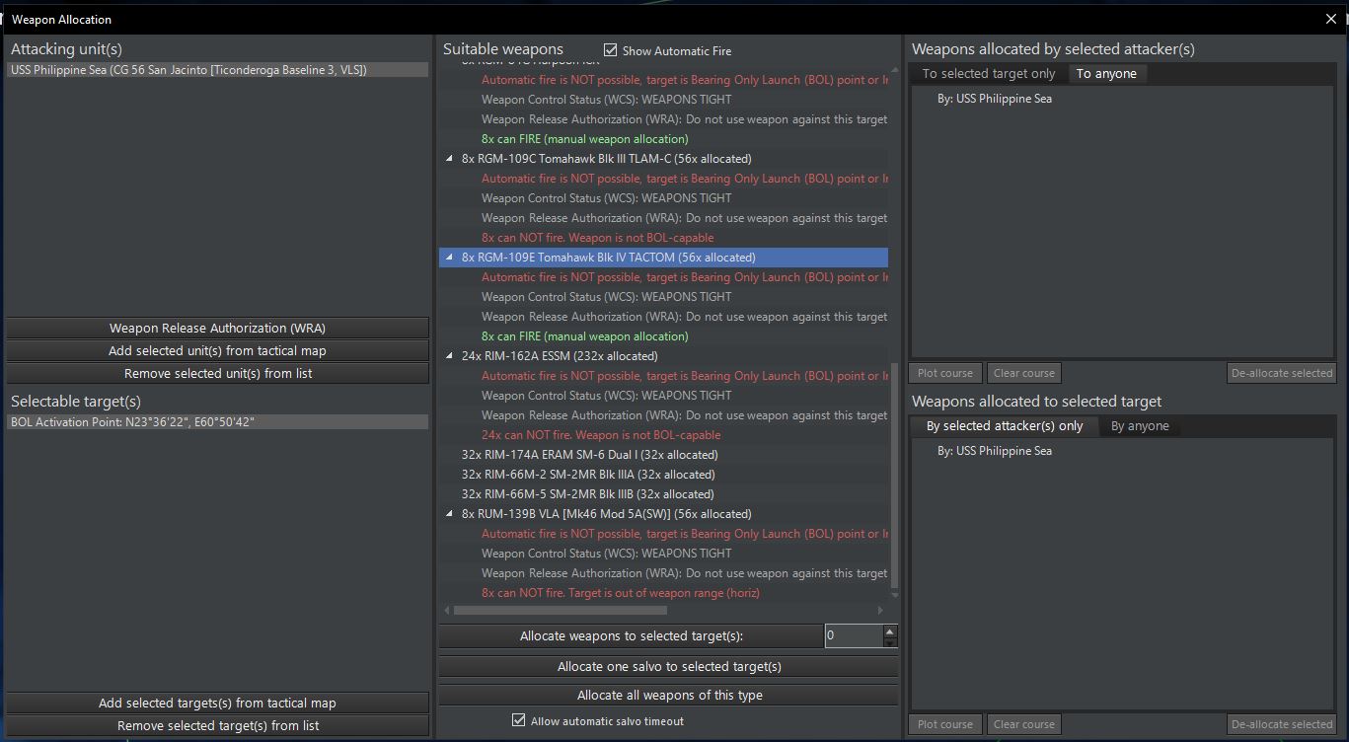This screenshot has width=1349, height=742.
Task: Click '8x can NOT fire. Weapon is not BOL-capable'
Action: click(597, 238)
